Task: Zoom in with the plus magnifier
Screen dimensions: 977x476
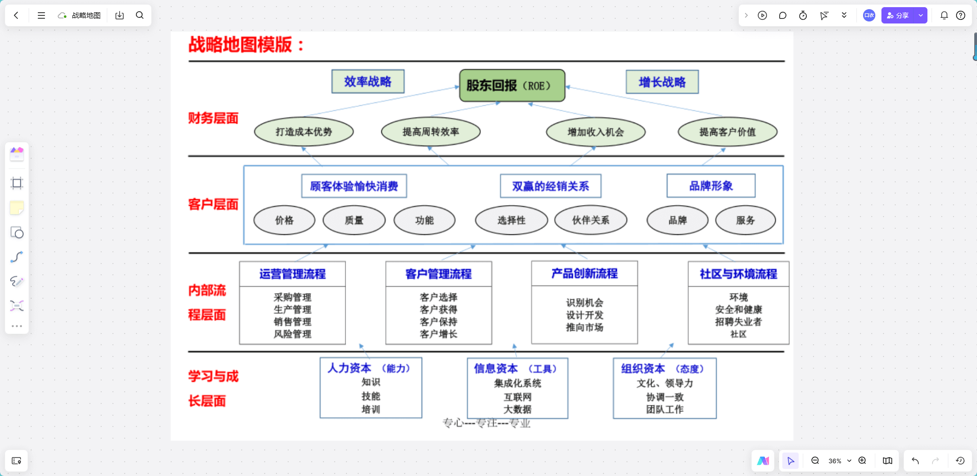Action: tap(862, 461)
